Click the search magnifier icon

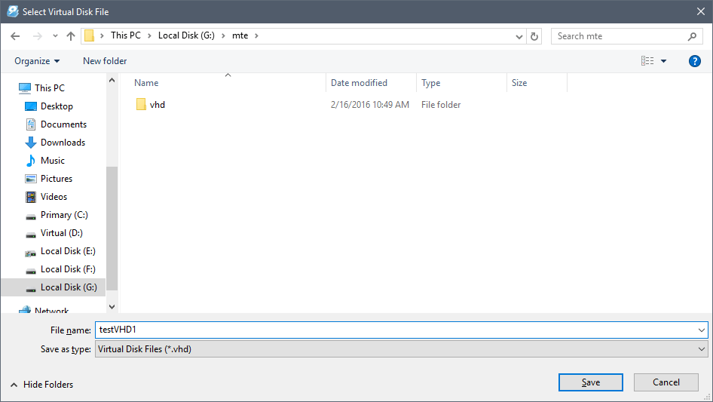click(x=692, y=36)
